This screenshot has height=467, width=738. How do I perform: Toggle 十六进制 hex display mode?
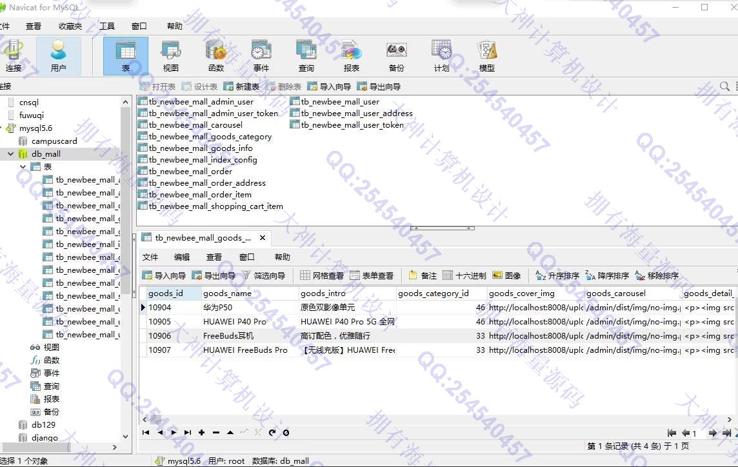tap(464, 275)
